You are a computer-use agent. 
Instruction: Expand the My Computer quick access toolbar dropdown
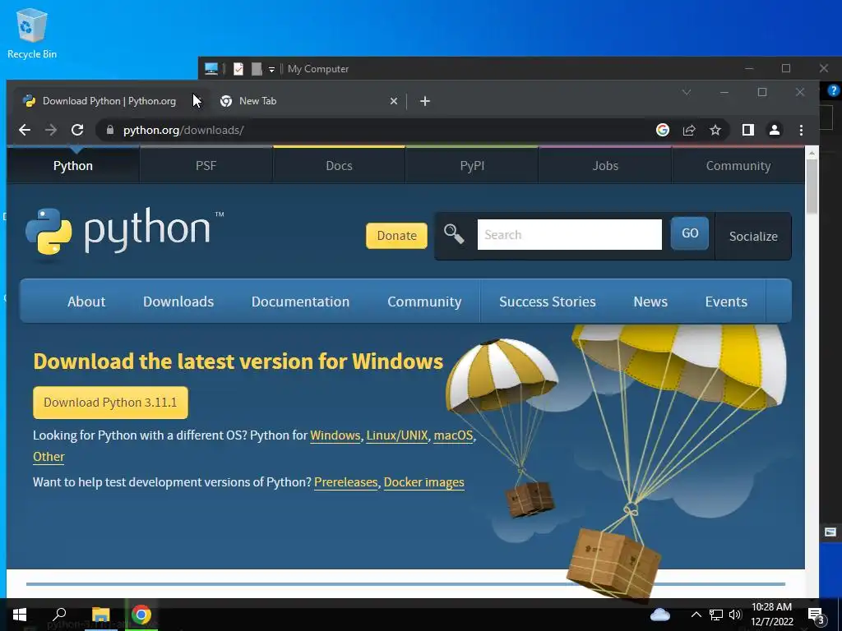[x=271, y=69]
